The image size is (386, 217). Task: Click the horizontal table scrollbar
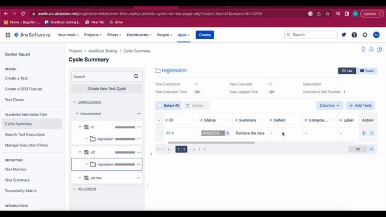pyautogui.click(x=211, y=143)
